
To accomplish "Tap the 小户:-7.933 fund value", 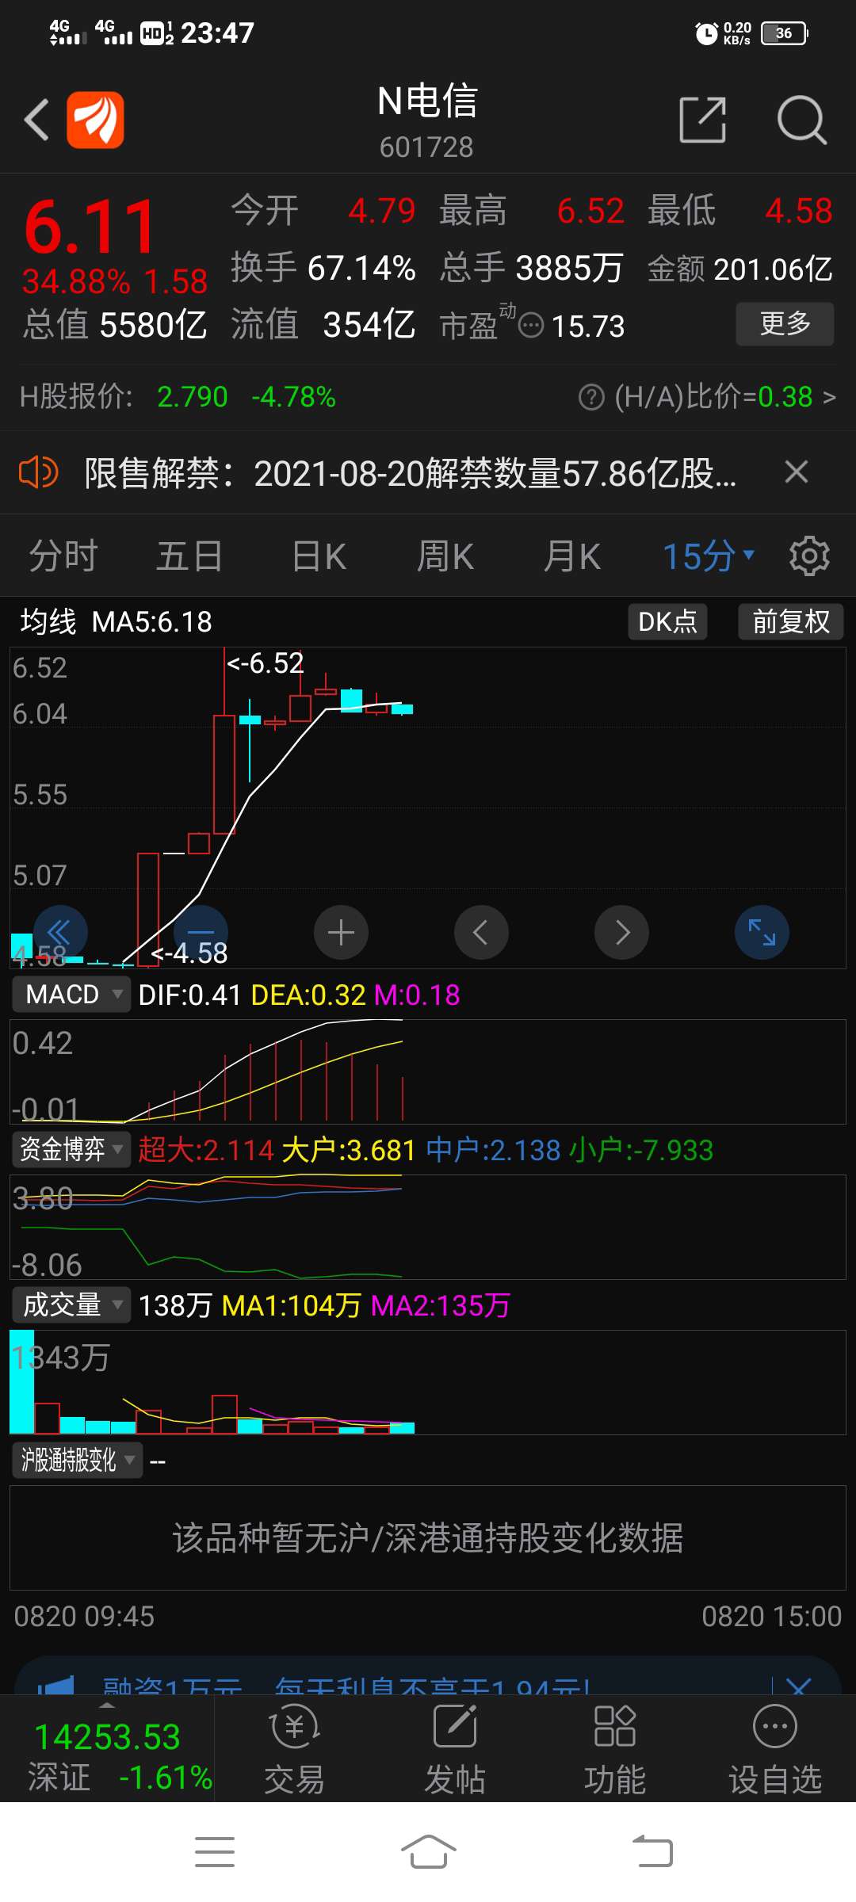I will click(641, 1150).
